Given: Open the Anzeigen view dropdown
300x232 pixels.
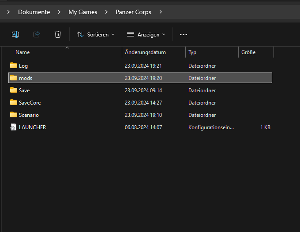Looking at the screenshot, I should tap(146, 34).
